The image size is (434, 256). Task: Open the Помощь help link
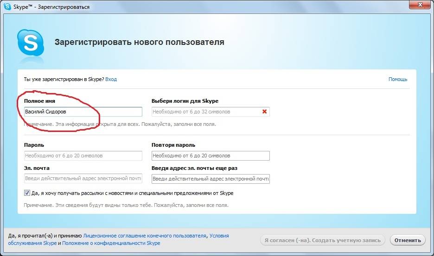pos(398,79)
